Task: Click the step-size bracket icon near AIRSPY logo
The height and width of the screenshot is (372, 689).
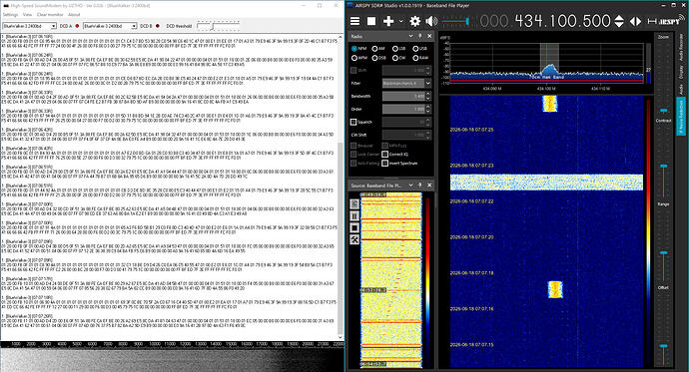Action: tap(652, 21)
